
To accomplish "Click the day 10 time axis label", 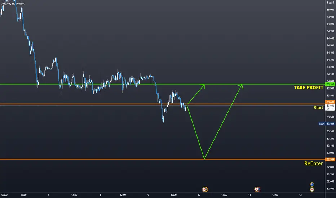I will tap(199, 195).
